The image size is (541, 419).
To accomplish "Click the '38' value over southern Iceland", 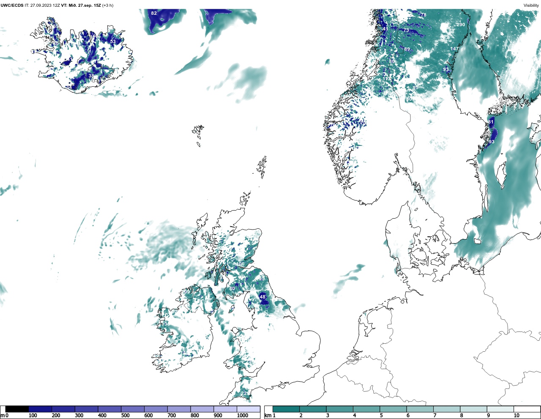I will (x=91, y=76).
